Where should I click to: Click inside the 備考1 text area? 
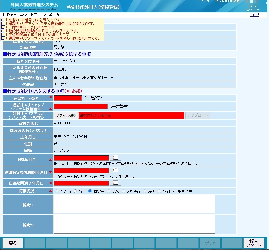134,204
